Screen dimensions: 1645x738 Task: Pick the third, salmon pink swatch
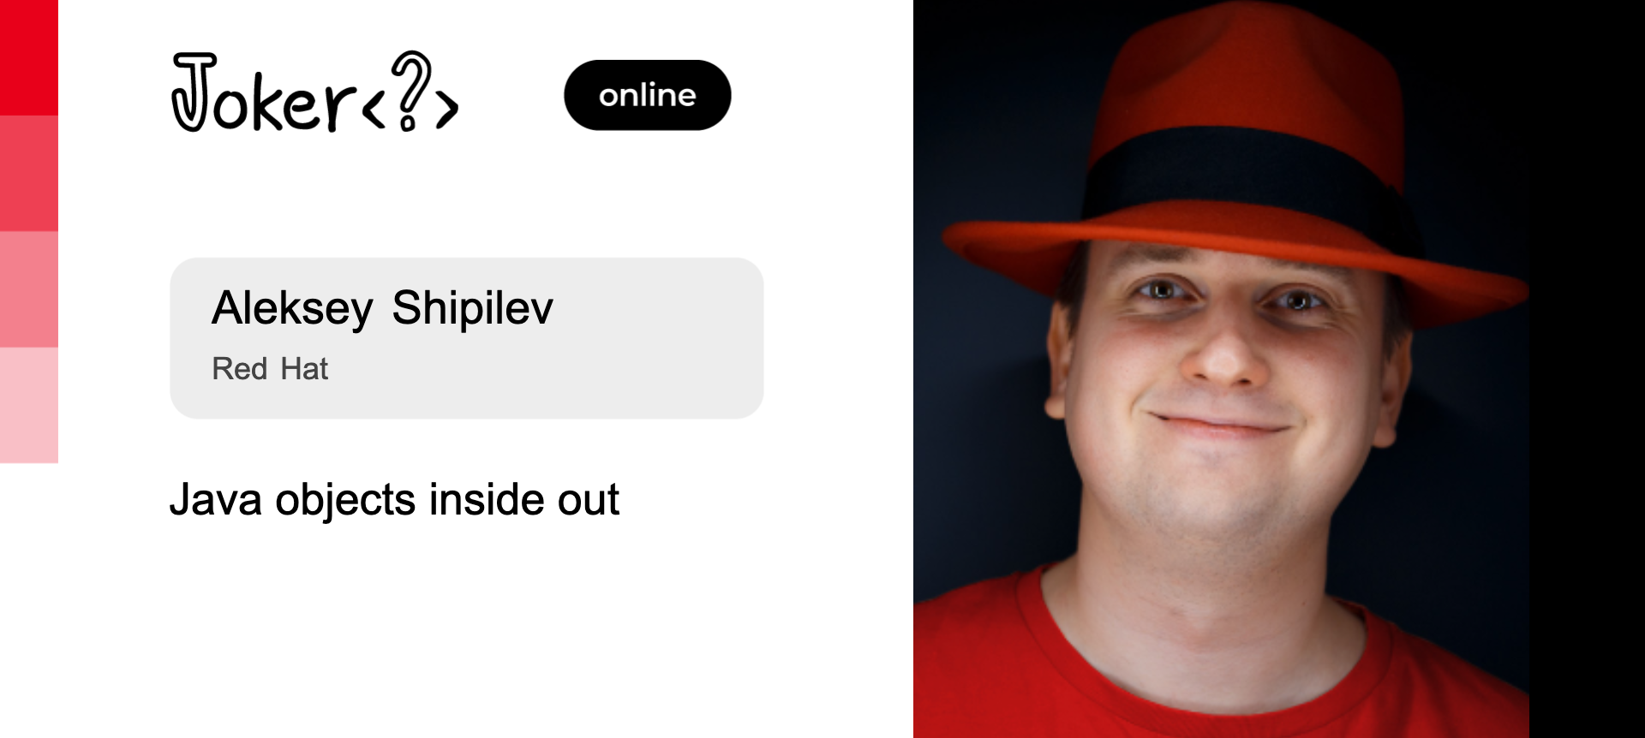[x=29, y=289]
